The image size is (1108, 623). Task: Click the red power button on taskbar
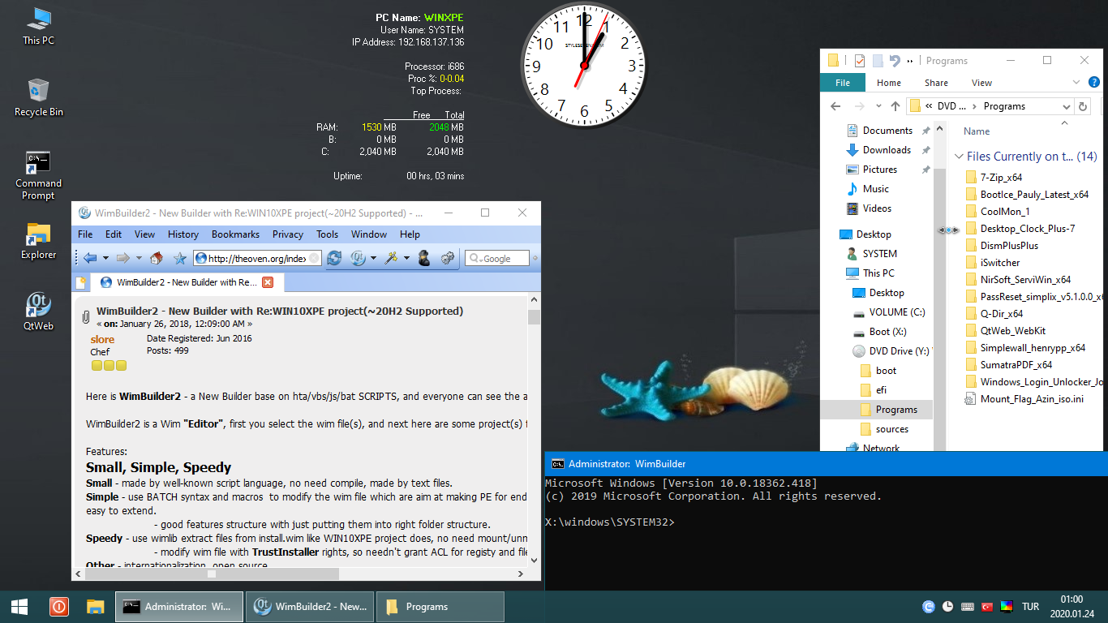pyautogui.click(x=58, y=606)
